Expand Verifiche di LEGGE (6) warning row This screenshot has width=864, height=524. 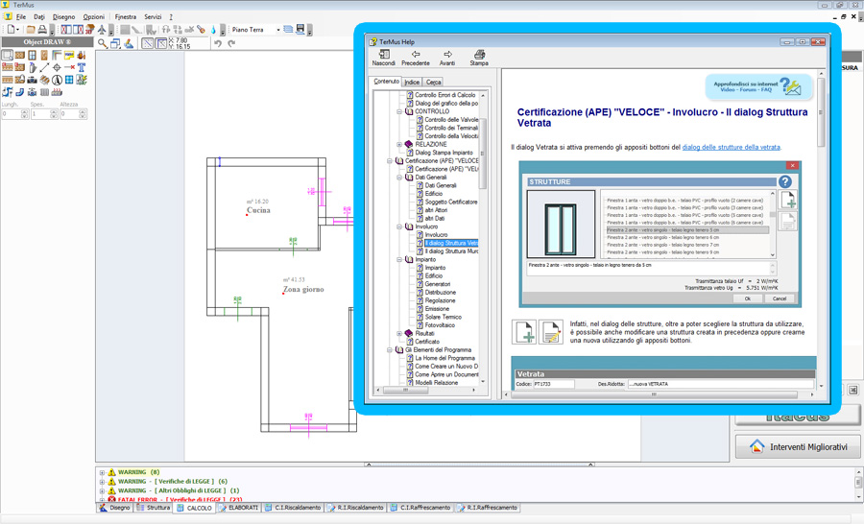pos(102,482)
